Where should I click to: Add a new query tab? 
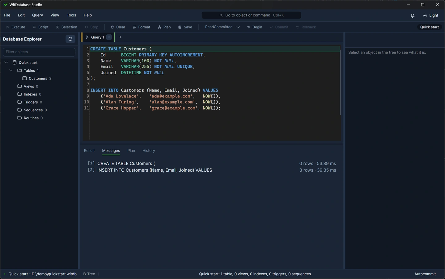pyautogui.click(x=120, y=37)
